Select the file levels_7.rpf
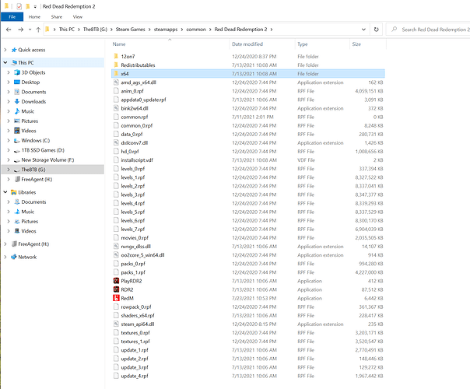 (133, 229)
